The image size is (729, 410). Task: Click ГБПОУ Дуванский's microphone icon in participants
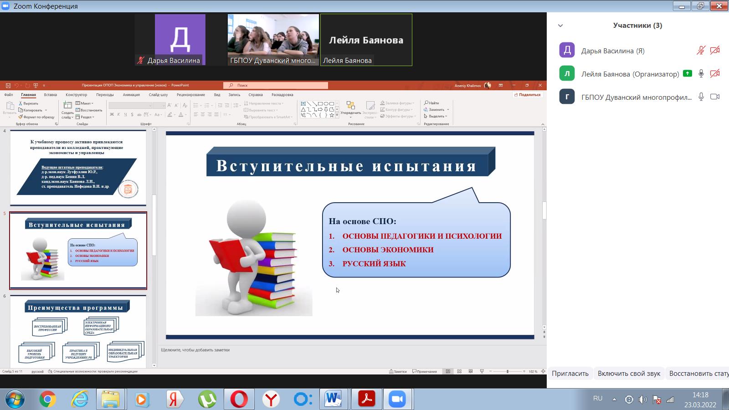(x=701, y=97)
